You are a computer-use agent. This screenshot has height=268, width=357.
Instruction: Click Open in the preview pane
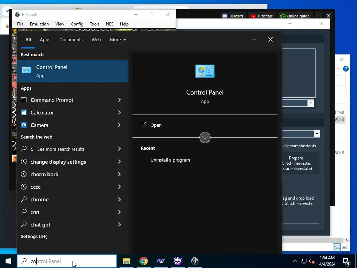pyautogui.click(x=156, y=125)
